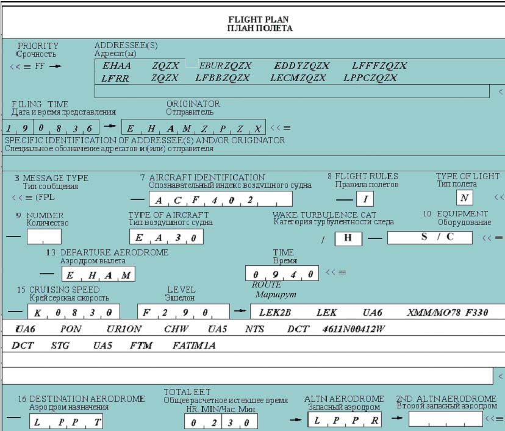The height and width of the screenshot is (431, 505).
Task: Focus the empty Number field
Action: 44,237
